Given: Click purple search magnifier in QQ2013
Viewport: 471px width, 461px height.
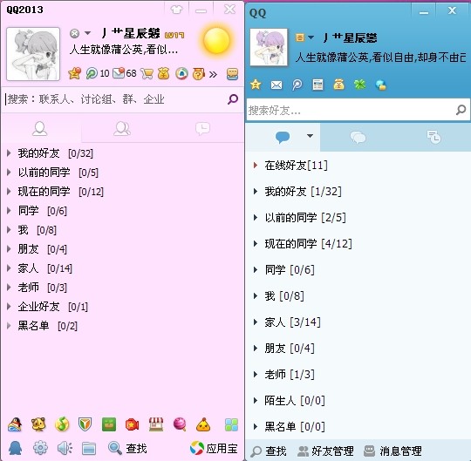Looking at the screenshot, I should [233, 99].
